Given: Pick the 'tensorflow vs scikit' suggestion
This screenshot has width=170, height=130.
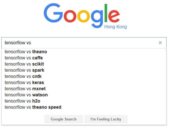Looking at the screenshot, I should pyautogui.click(x=24, y=64).
